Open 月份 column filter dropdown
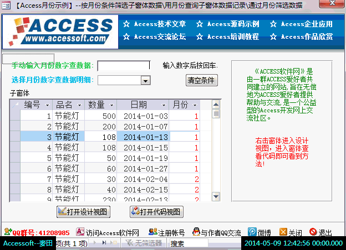 195,105
